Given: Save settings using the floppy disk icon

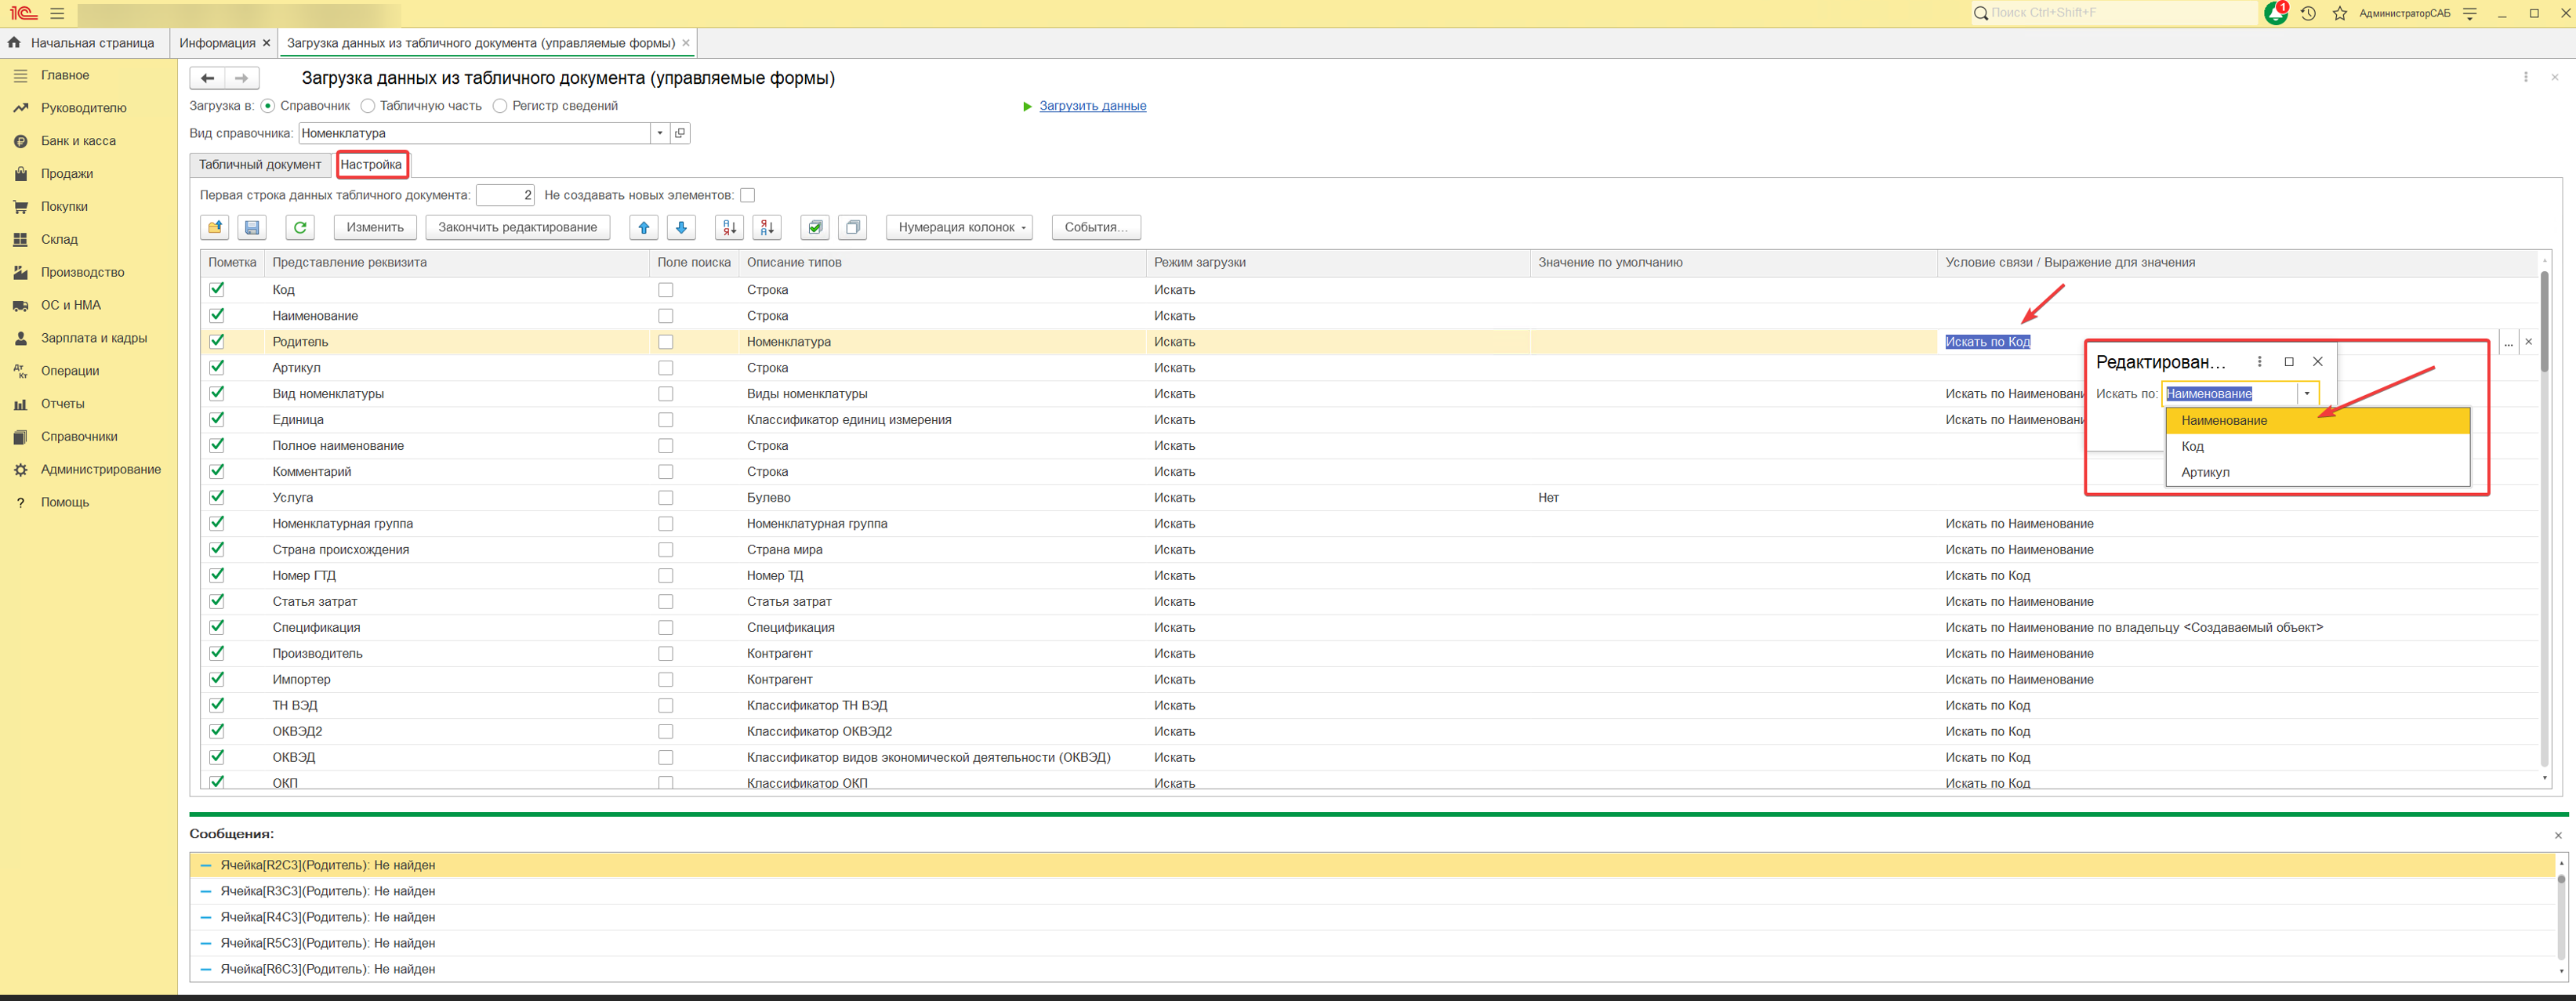Looking at the screenshot, I should click(x=252, y=227).
